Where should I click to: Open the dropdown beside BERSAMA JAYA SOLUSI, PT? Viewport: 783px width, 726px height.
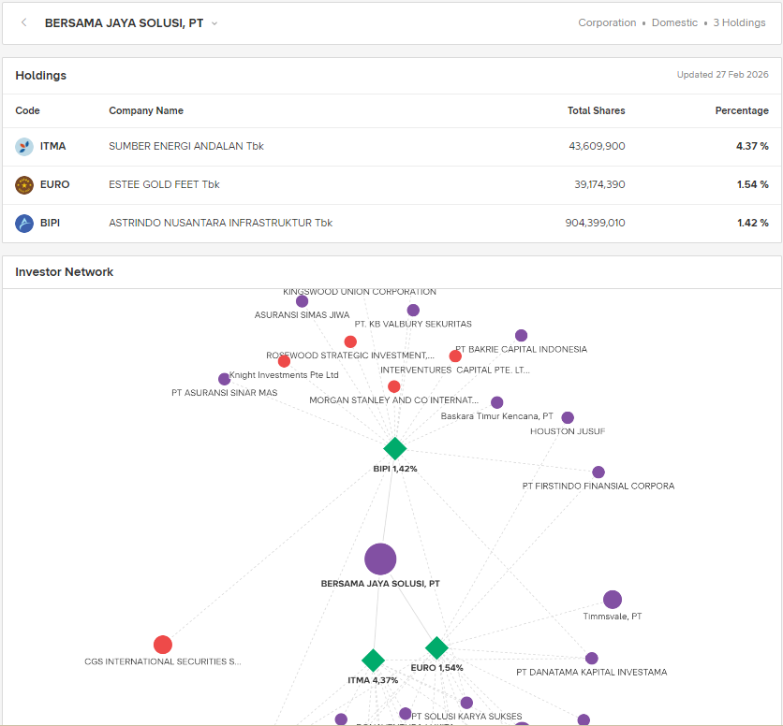click(214, 23)
